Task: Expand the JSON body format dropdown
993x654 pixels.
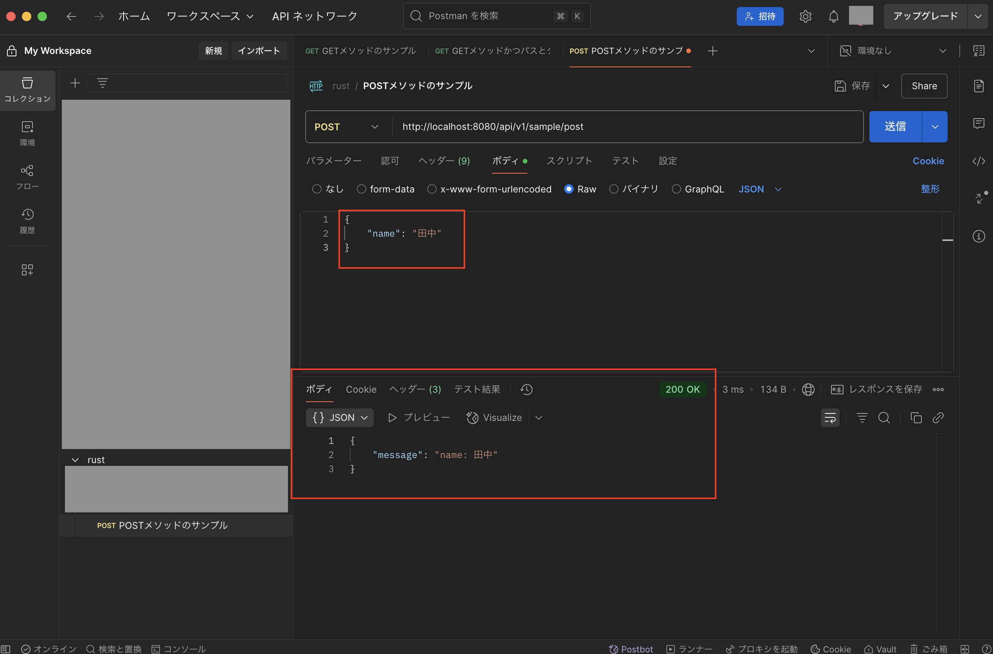Action: point(759,189)
